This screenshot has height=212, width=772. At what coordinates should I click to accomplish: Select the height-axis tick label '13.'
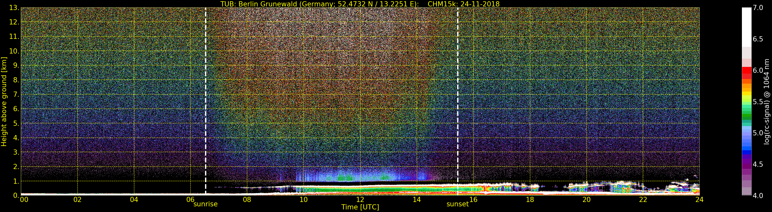(14, 8)
